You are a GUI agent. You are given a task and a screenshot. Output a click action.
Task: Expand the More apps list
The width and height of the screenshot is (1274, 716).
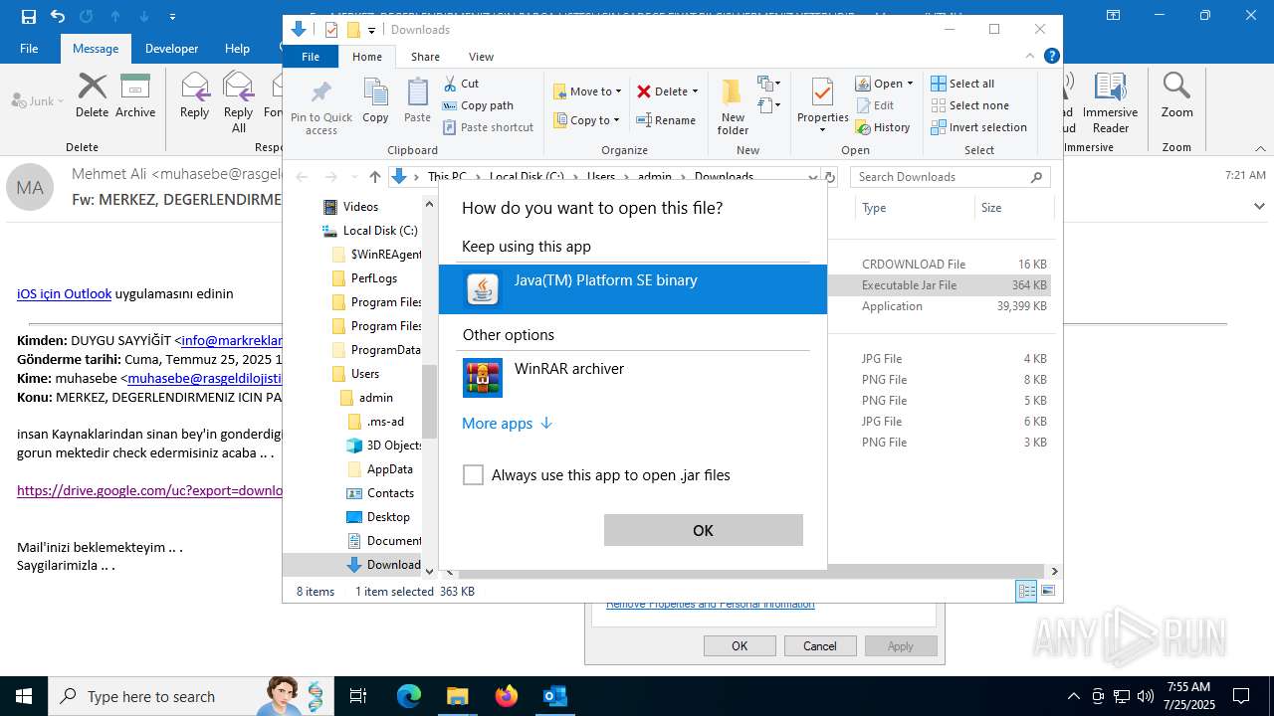click(507, 424)
